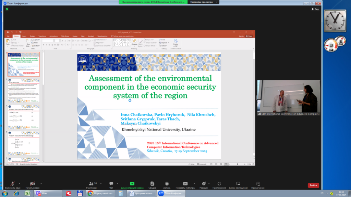Click the green encryption shield icon
Image resolution: width=351 pixels, height=197 pixels.
pos(7,9)
